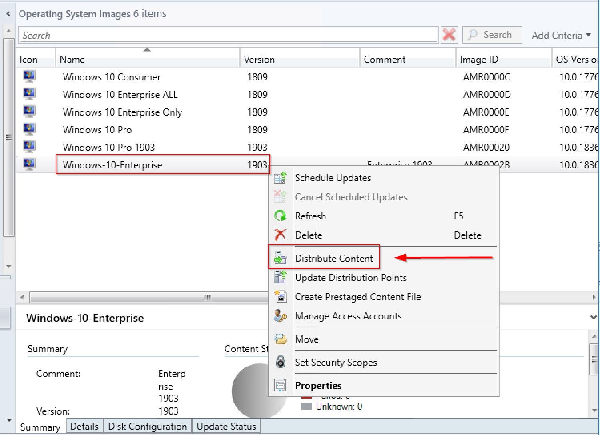The image size is (600, 435).
Task: Select Move in the context menu
Action: pos(307,339)
